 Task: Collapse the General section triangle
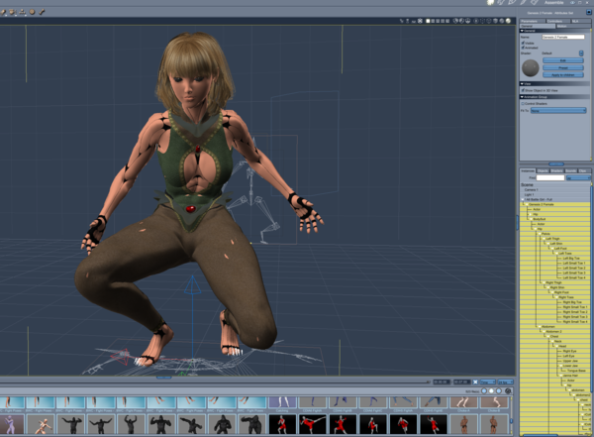tap(522, 31)
